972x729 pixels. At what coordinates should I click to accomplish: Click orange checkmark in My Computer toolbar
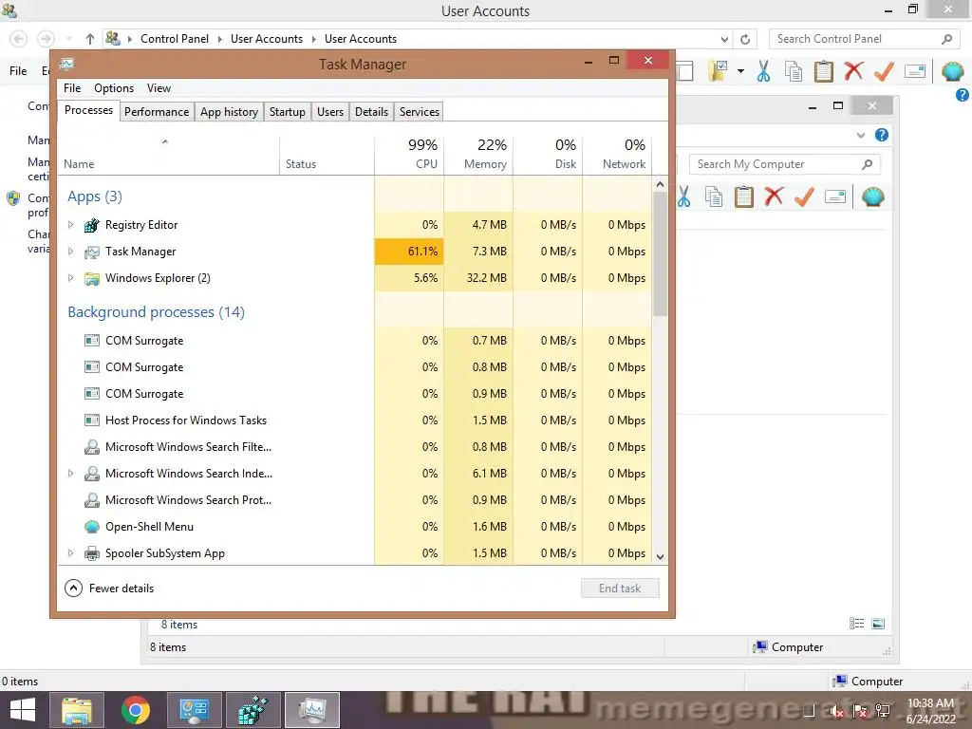(x=804, y=197)
